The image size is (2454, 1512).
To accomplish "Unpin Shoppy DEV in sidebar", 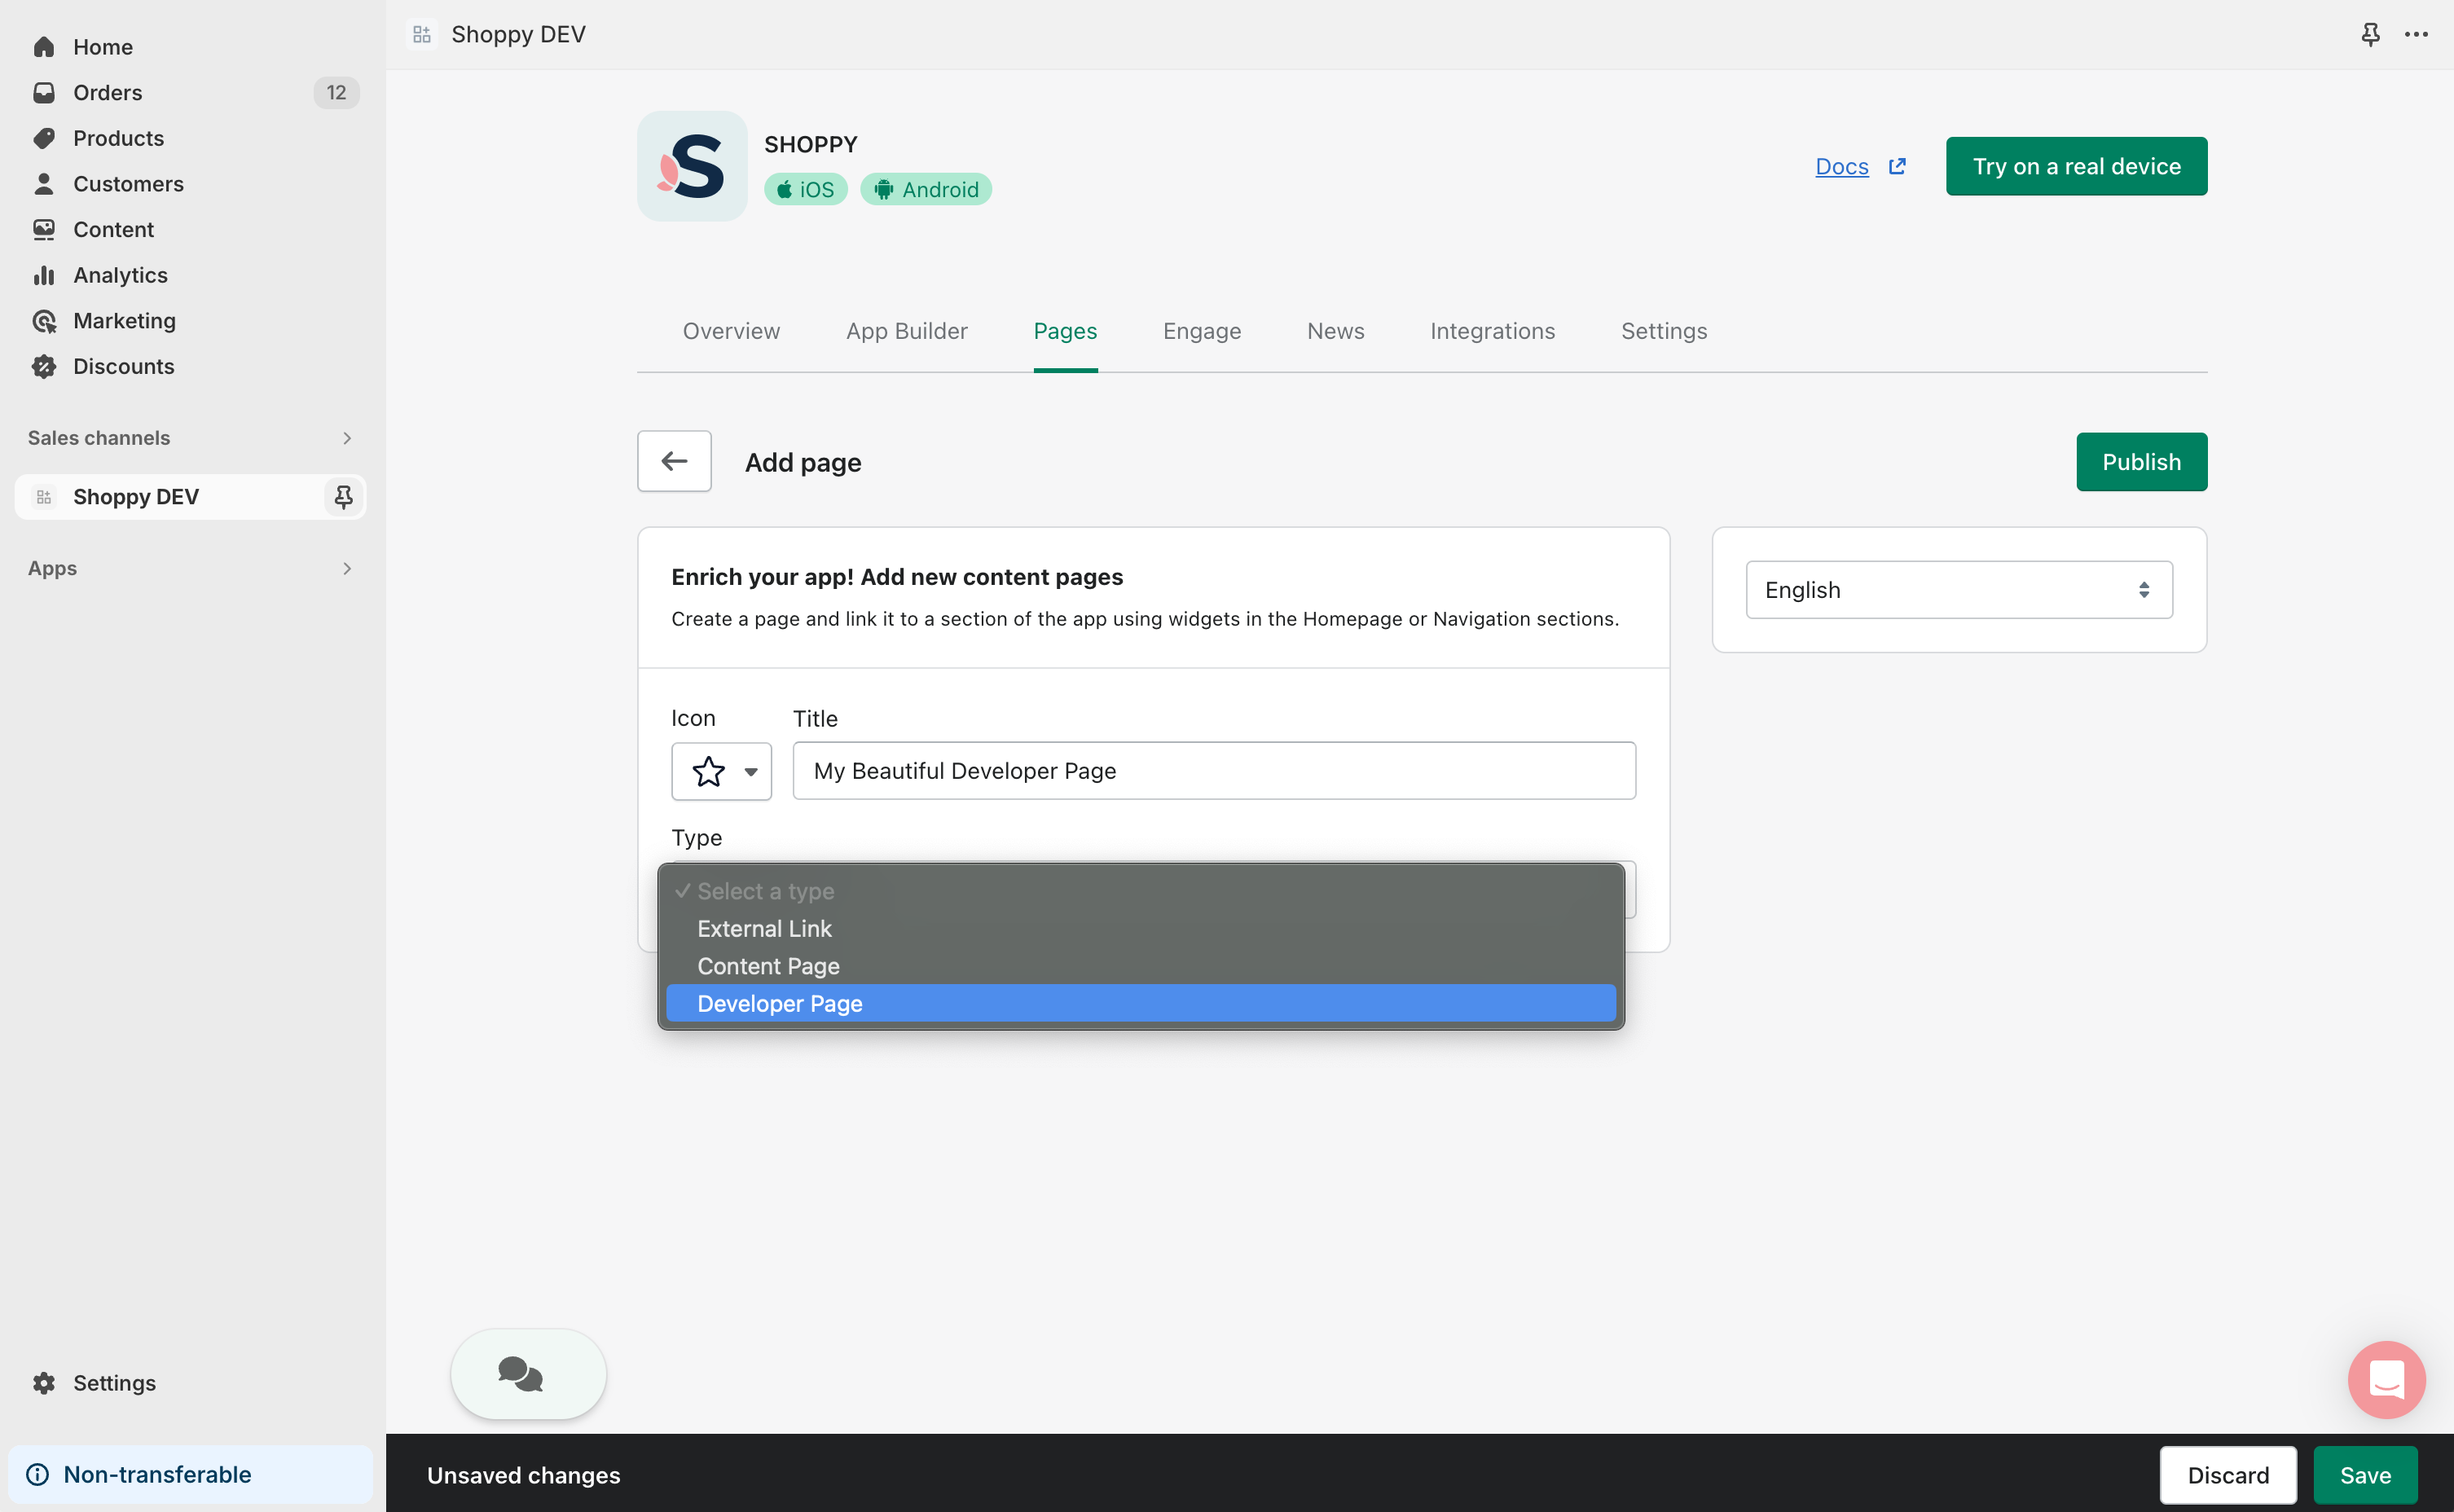I will pos(343,497).
